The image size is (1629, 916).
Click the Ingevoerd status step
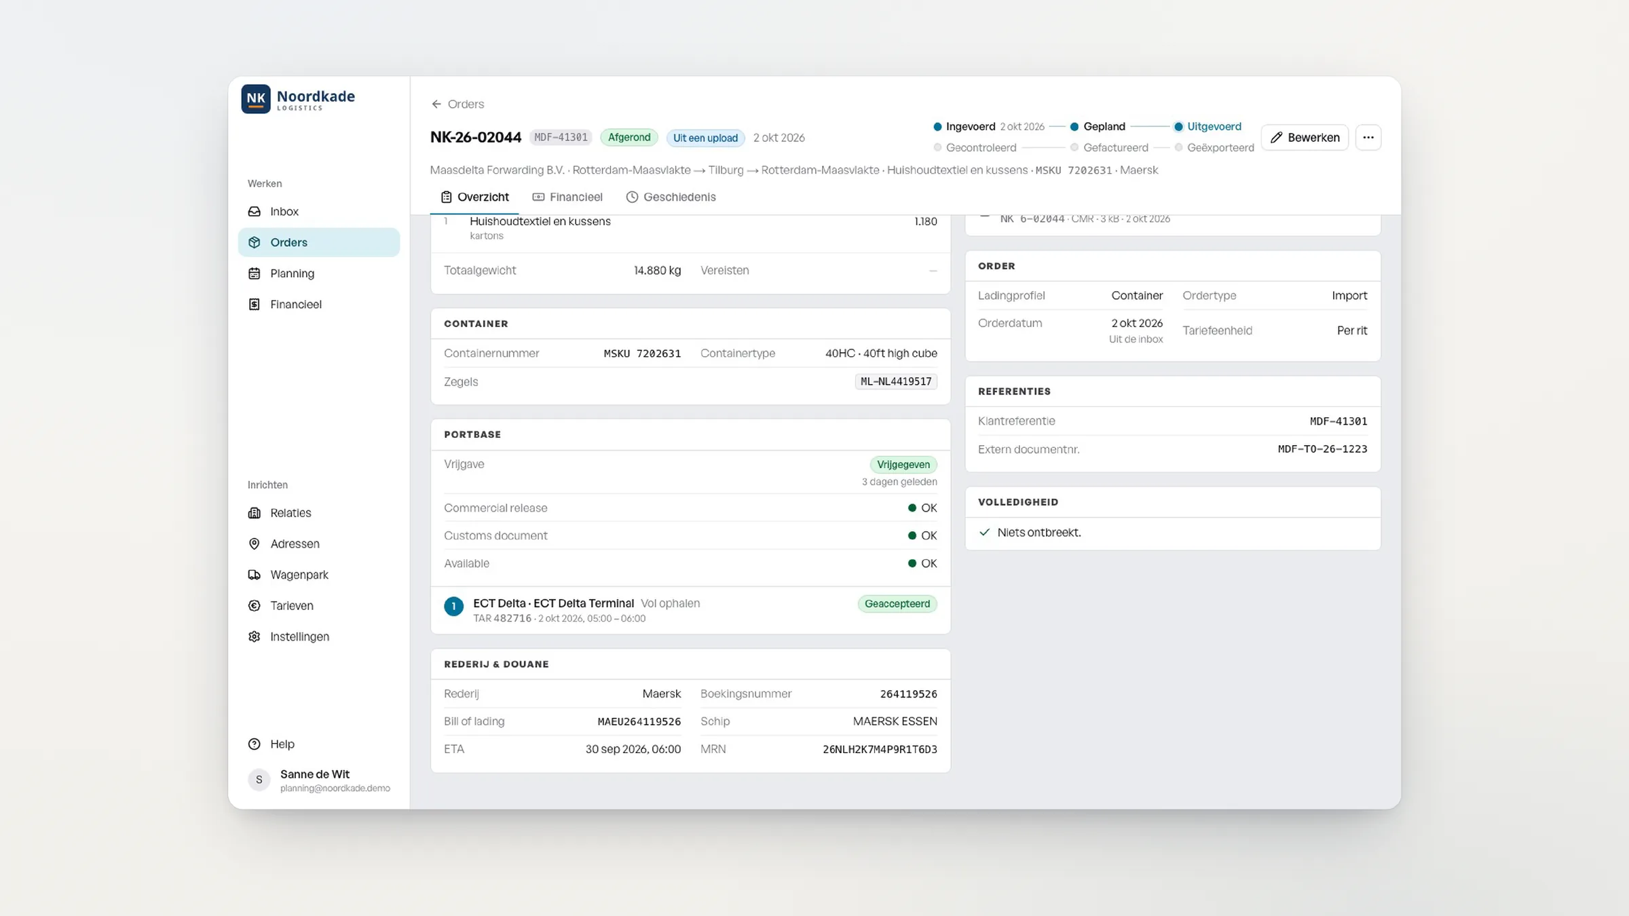[x=989, y=127]
